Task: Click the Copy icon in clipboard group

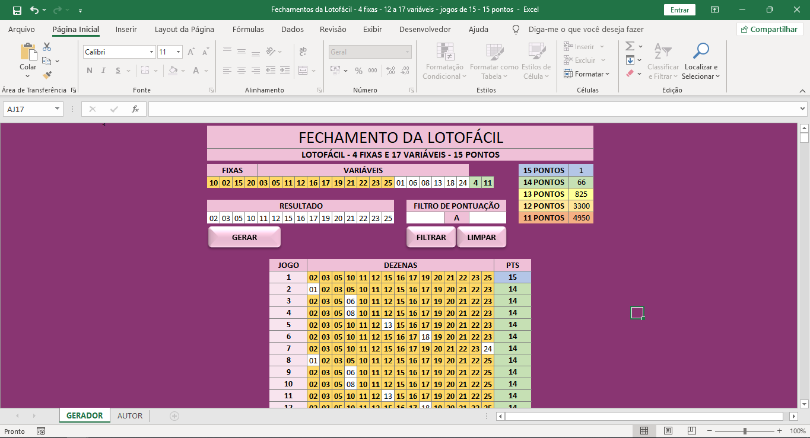Action: point(47,60)
